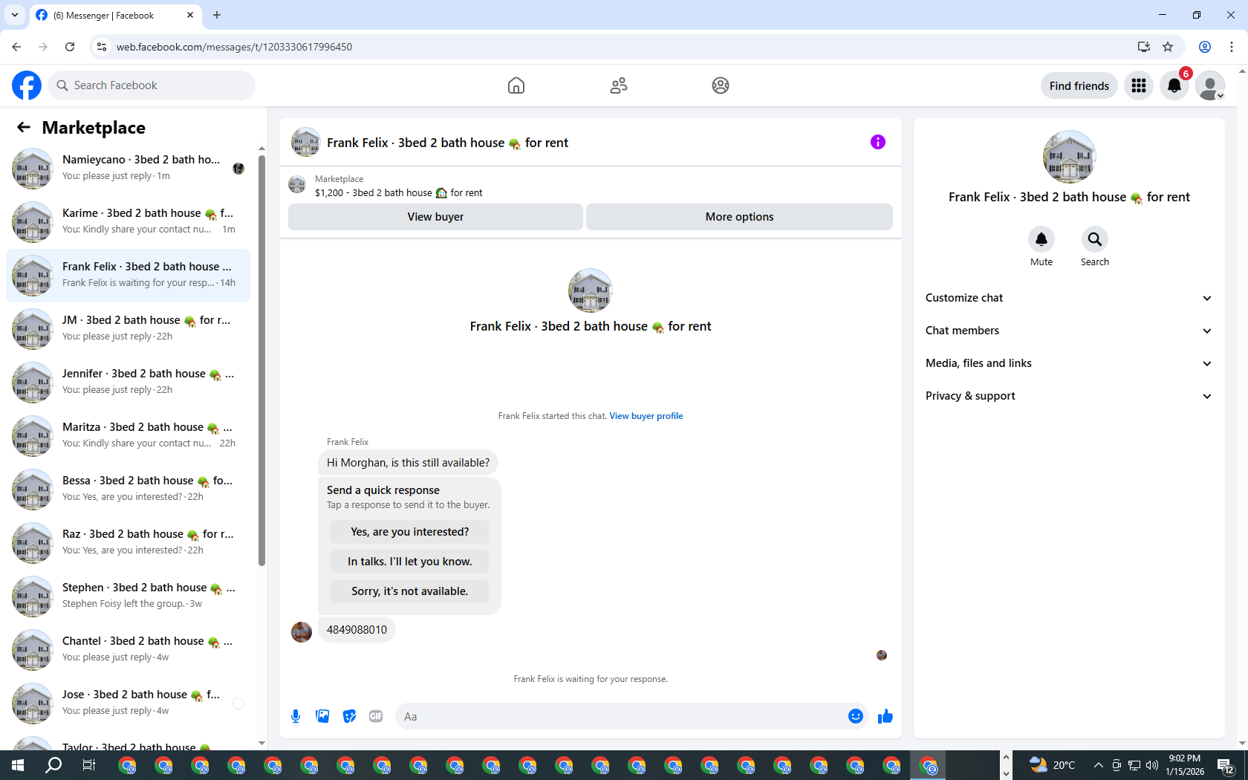
Task: Click the install app icon in address bar
Action: pyautogui.click(x=1143, y=47)
